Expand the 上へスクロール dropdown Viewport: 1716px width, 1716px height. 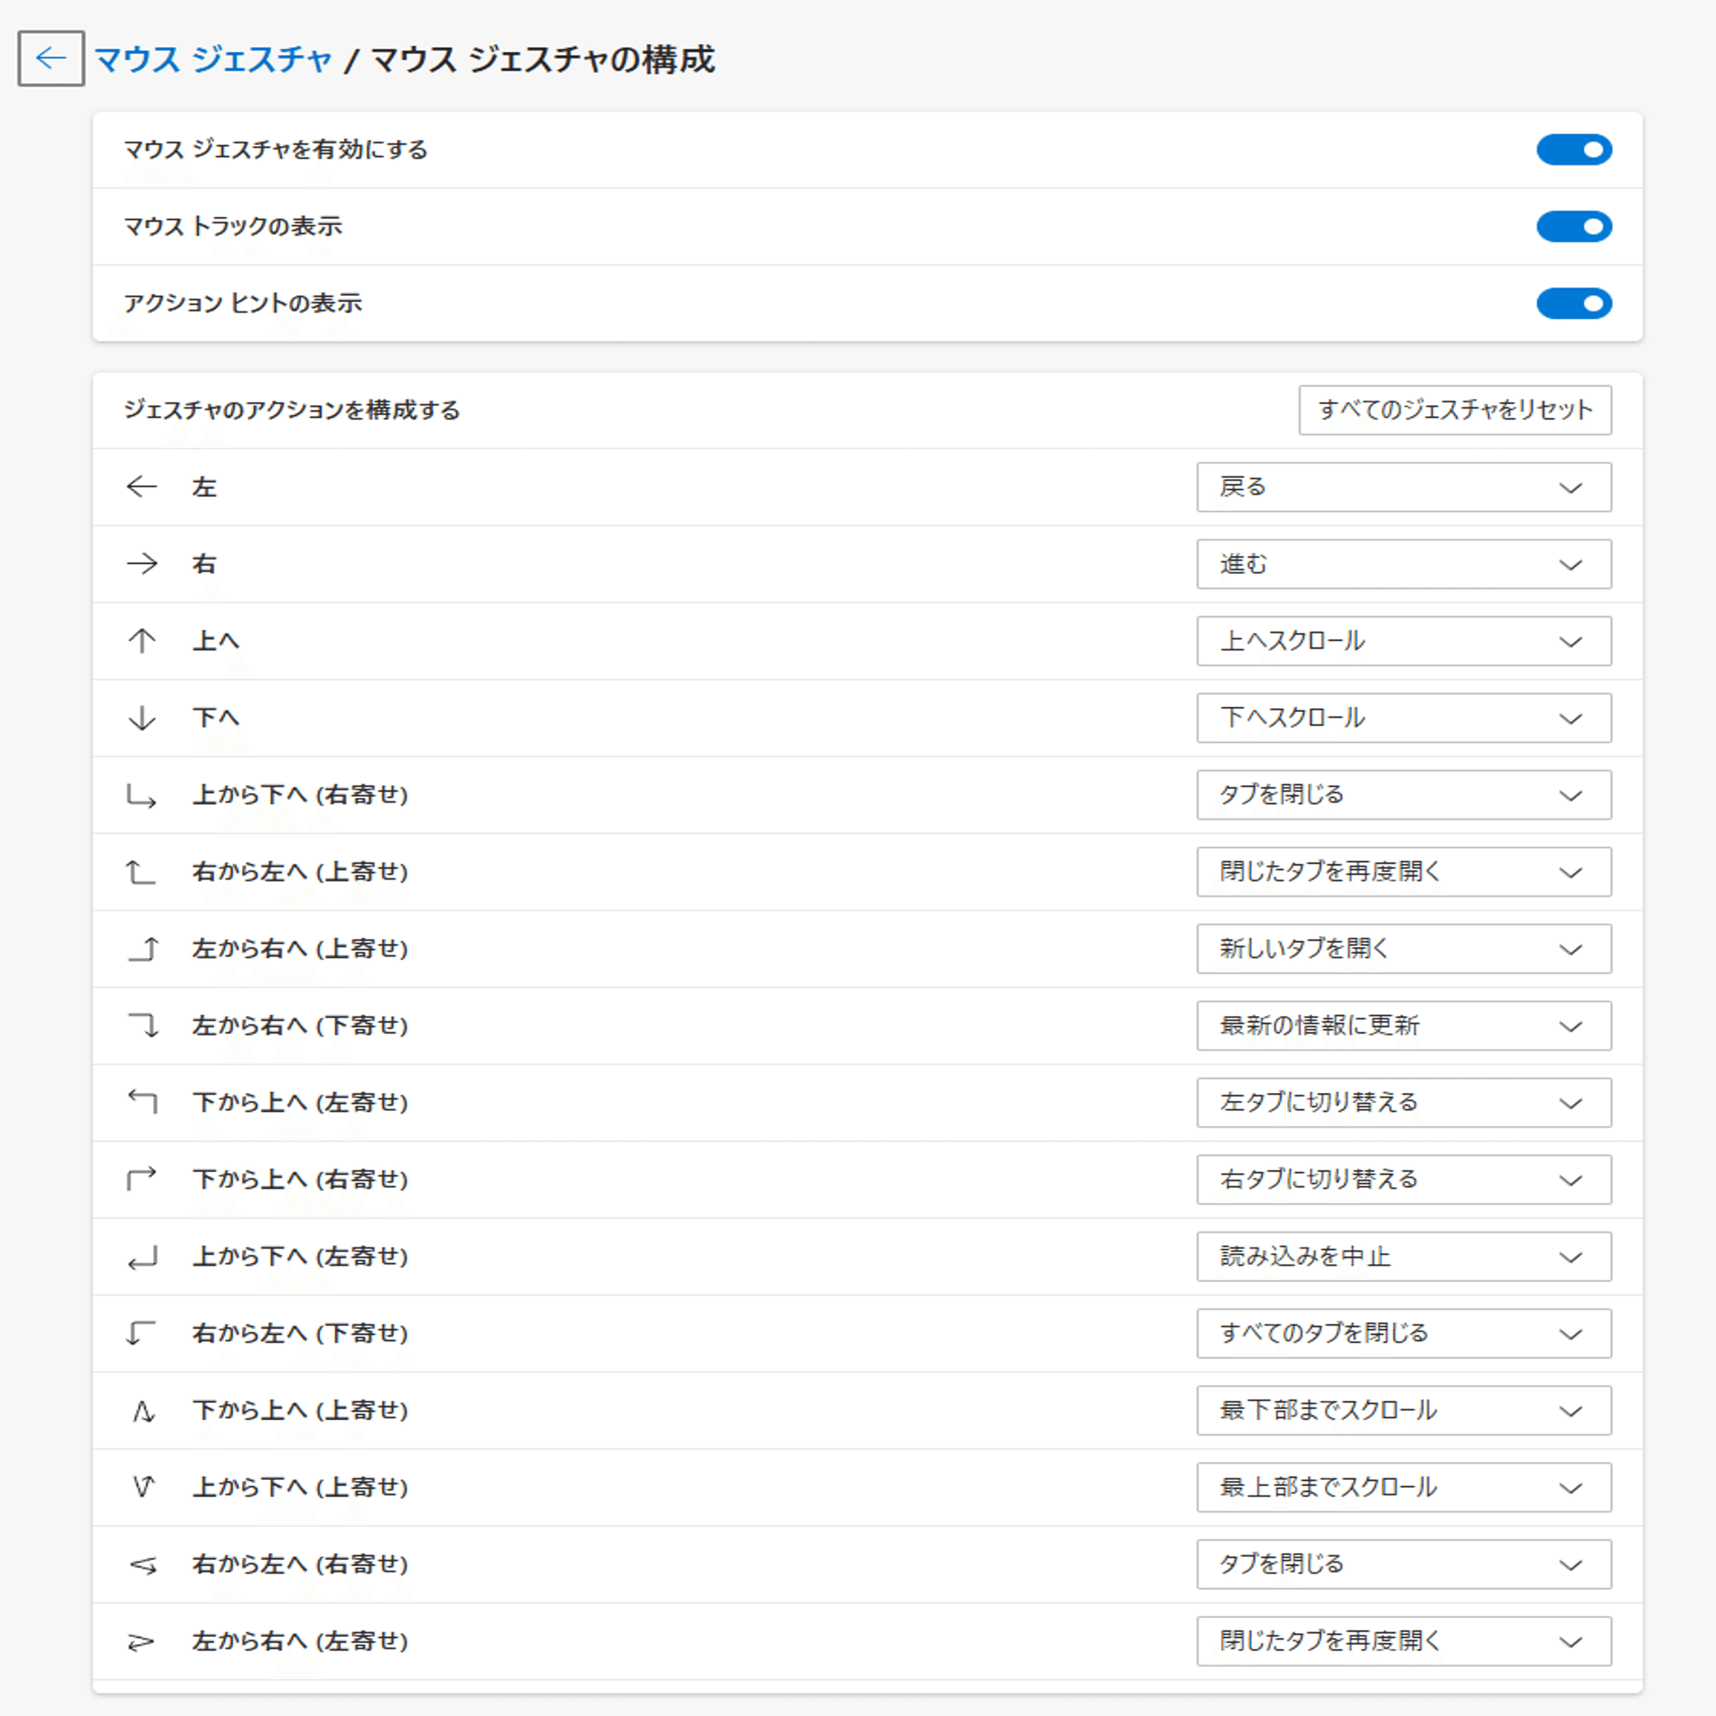(x=1403, y=640)
